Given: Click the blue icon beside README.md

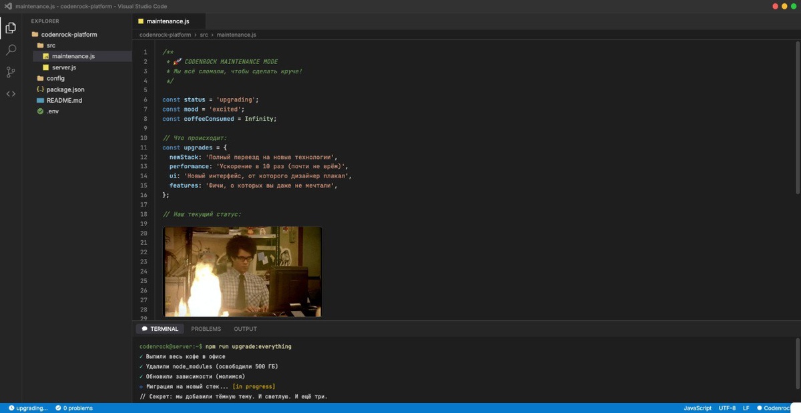Looking at the screenshot, I should point(41,100).
